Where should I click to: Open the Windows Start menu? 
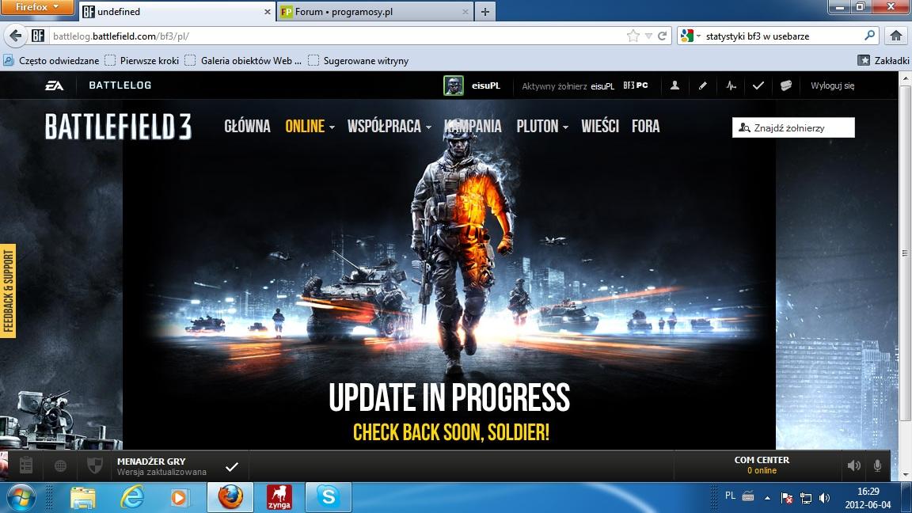[x=21, y=498]
